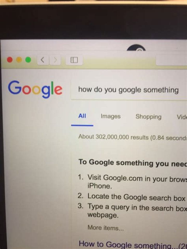Switch to the Images tab
187x249 pixels.
click(111, 116)
